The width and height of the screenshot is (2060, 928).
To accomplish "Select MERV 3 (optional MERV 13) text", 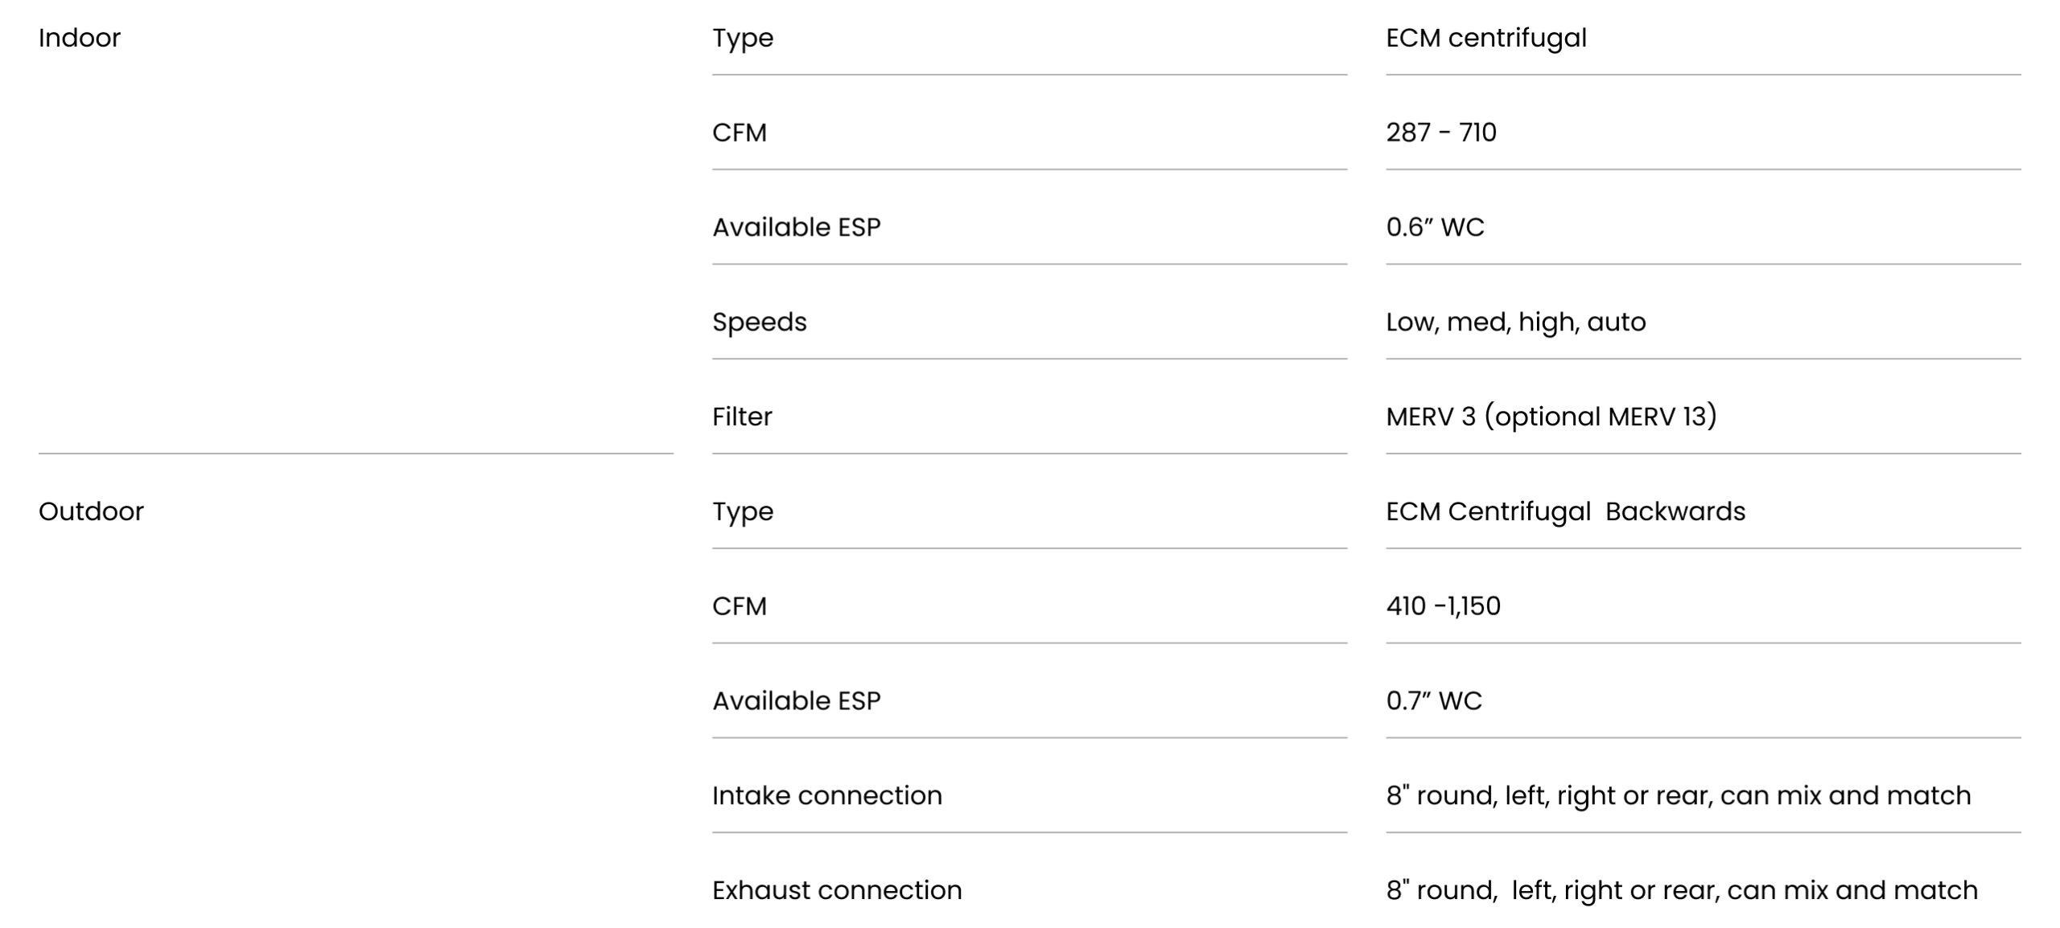I will point(1551,417).
